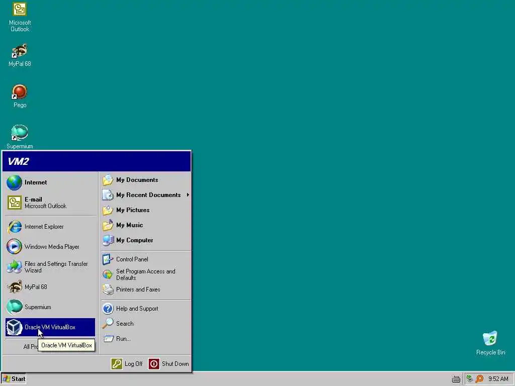Open Windows Media Player

(x=51, y=247)
